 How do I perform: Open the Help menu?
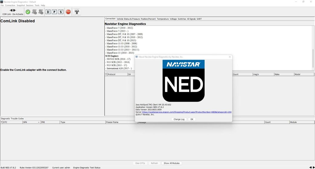coord(43,6)
